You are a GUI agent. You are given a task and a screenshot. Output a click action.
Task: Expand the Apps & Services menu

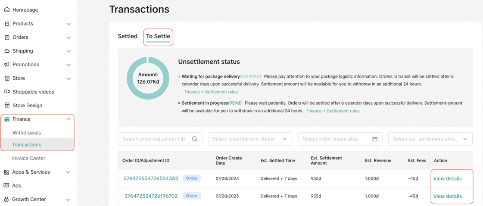pos(69,172)
